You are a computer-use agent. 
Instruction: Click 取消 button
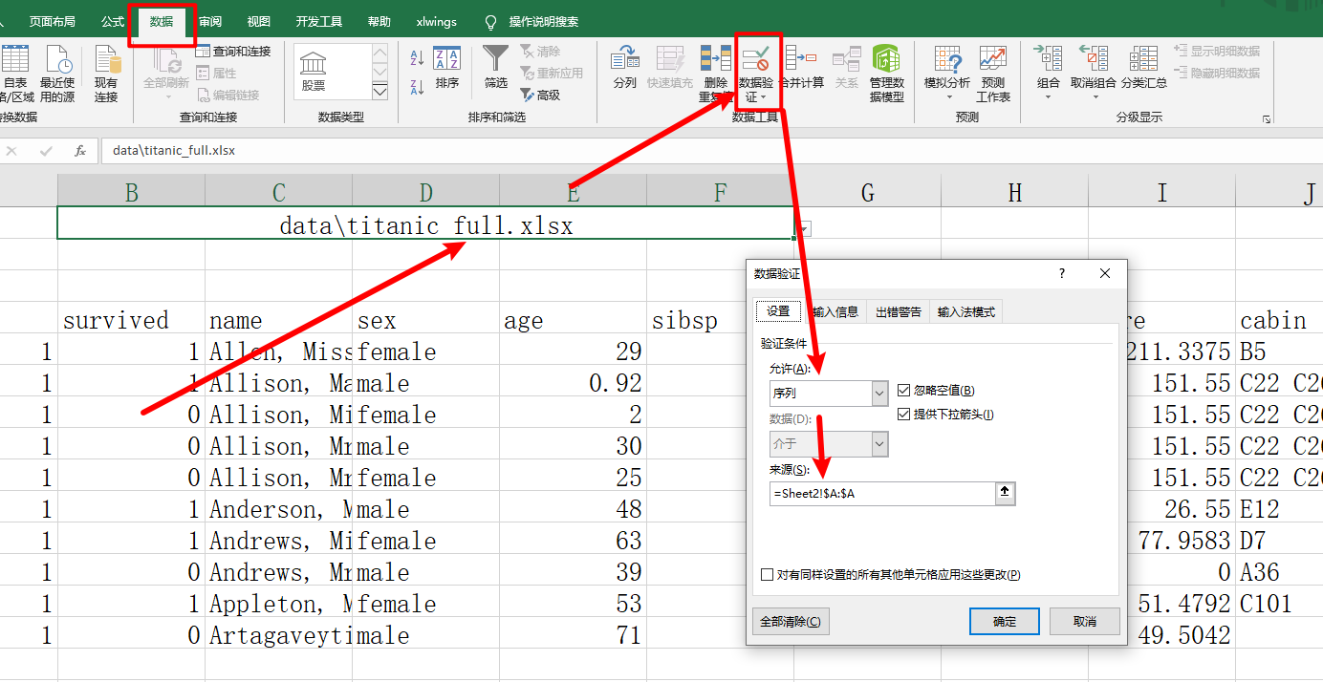click(x=1084, y=621)
